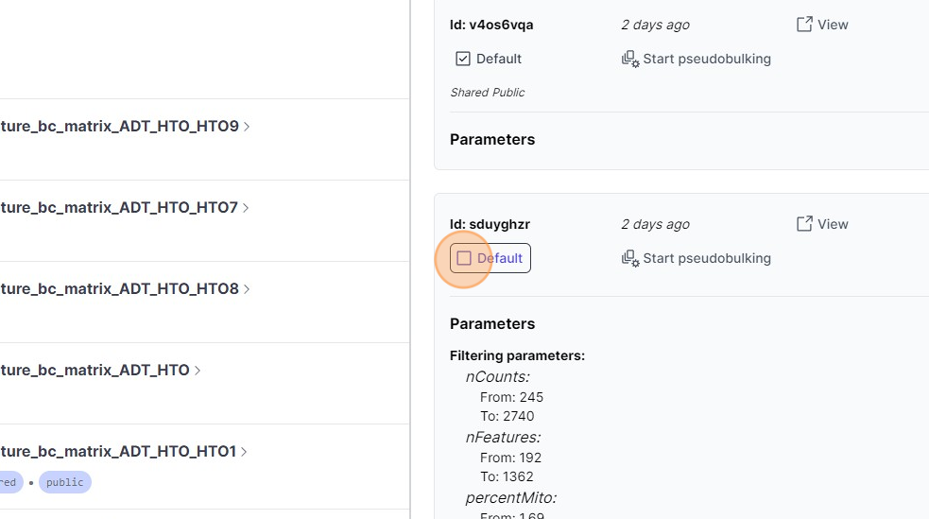Open external View icon for v4os6vqa
Screen dimensions: 929x519
click(x=804, y=25)
